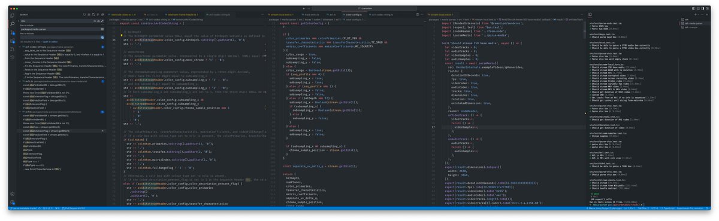
Task: Open the Explorer view in activity bar
Action: [12, 16]
